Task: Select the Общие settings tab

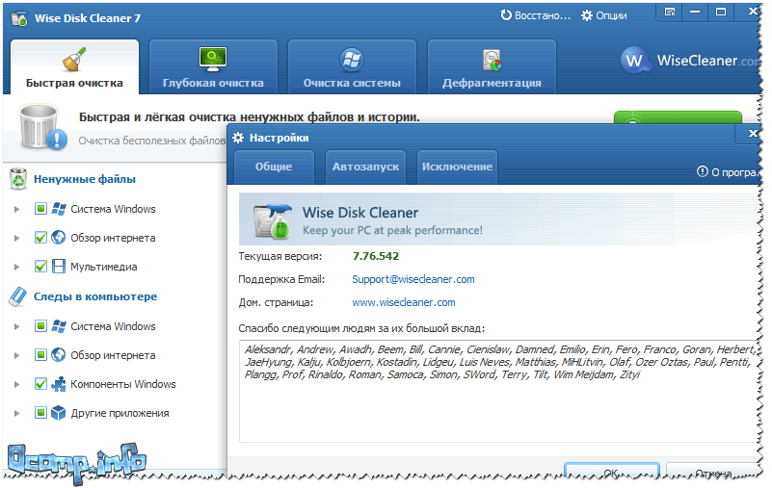Action: point(274,167)
